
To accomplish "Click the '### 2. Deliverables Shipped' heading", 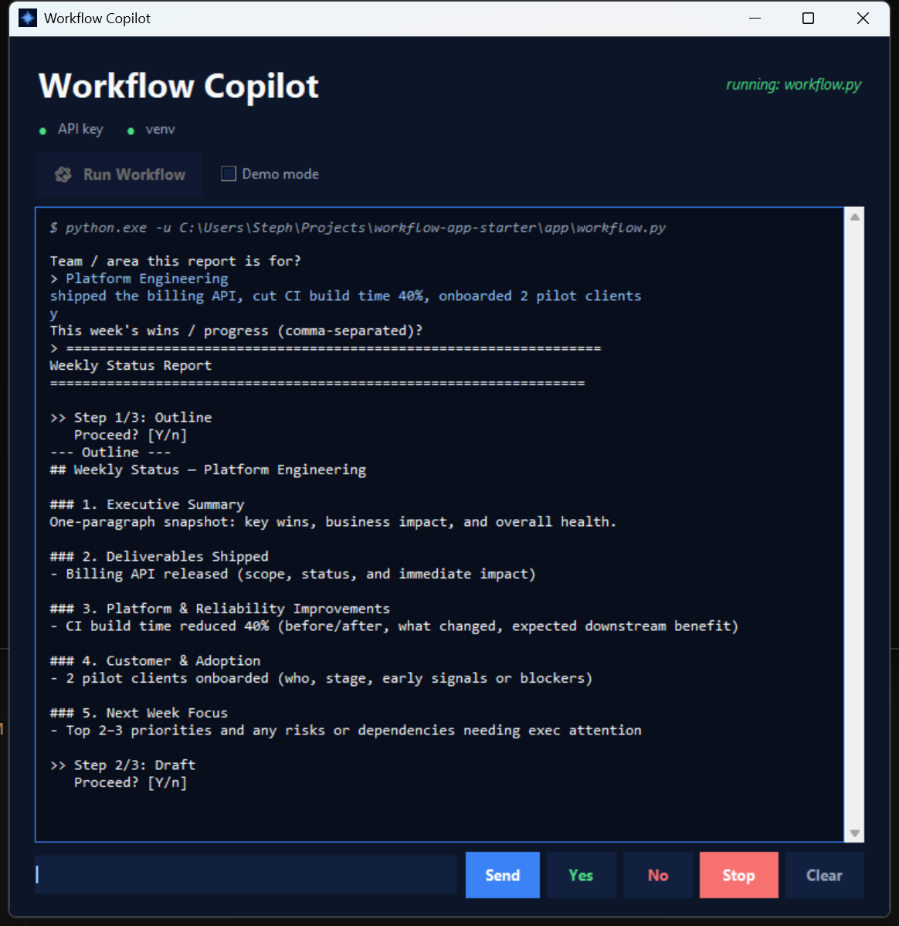I will point(159,556).
